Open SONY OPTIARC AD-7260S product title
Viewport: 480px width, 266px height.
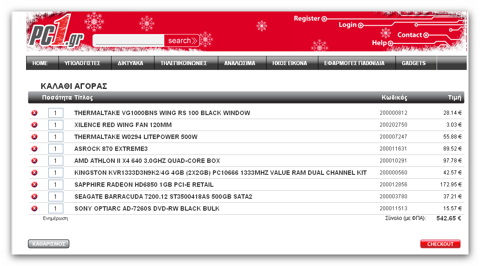point(147,208)
